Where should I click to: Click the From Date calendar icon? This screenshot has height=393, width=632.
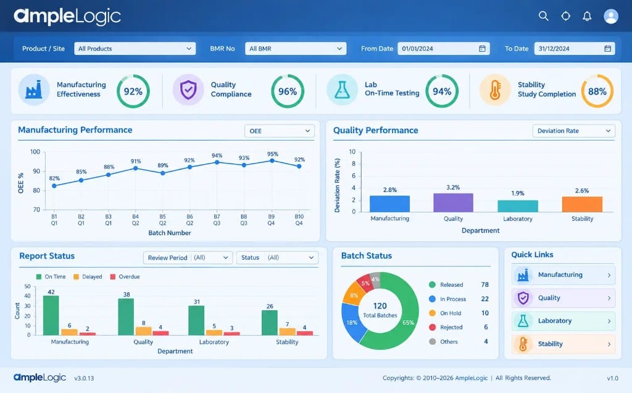(482, 48)
